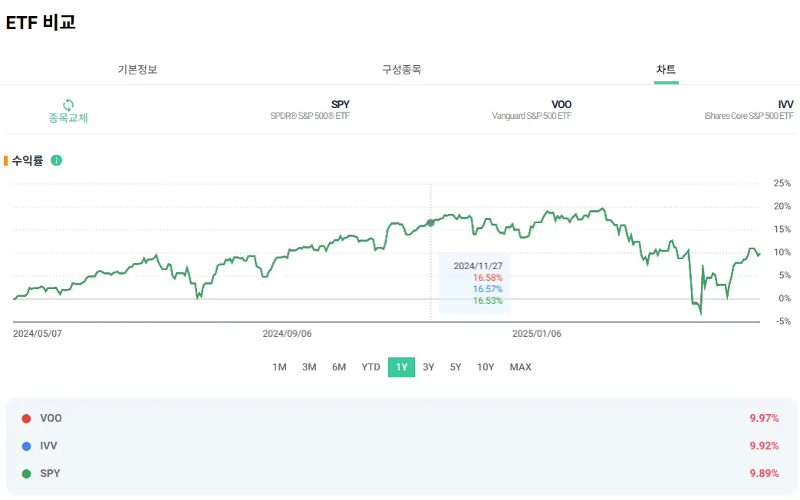Click the 2024/05/07 axis date
The height and width of the screenshot is (500, 800).
click(x=38, y=334)
